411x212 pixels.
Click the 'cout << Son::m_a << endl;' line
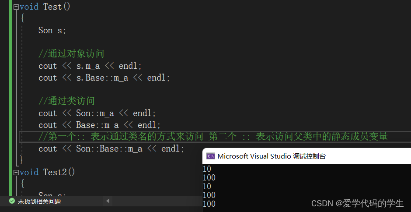pos(97,113)
